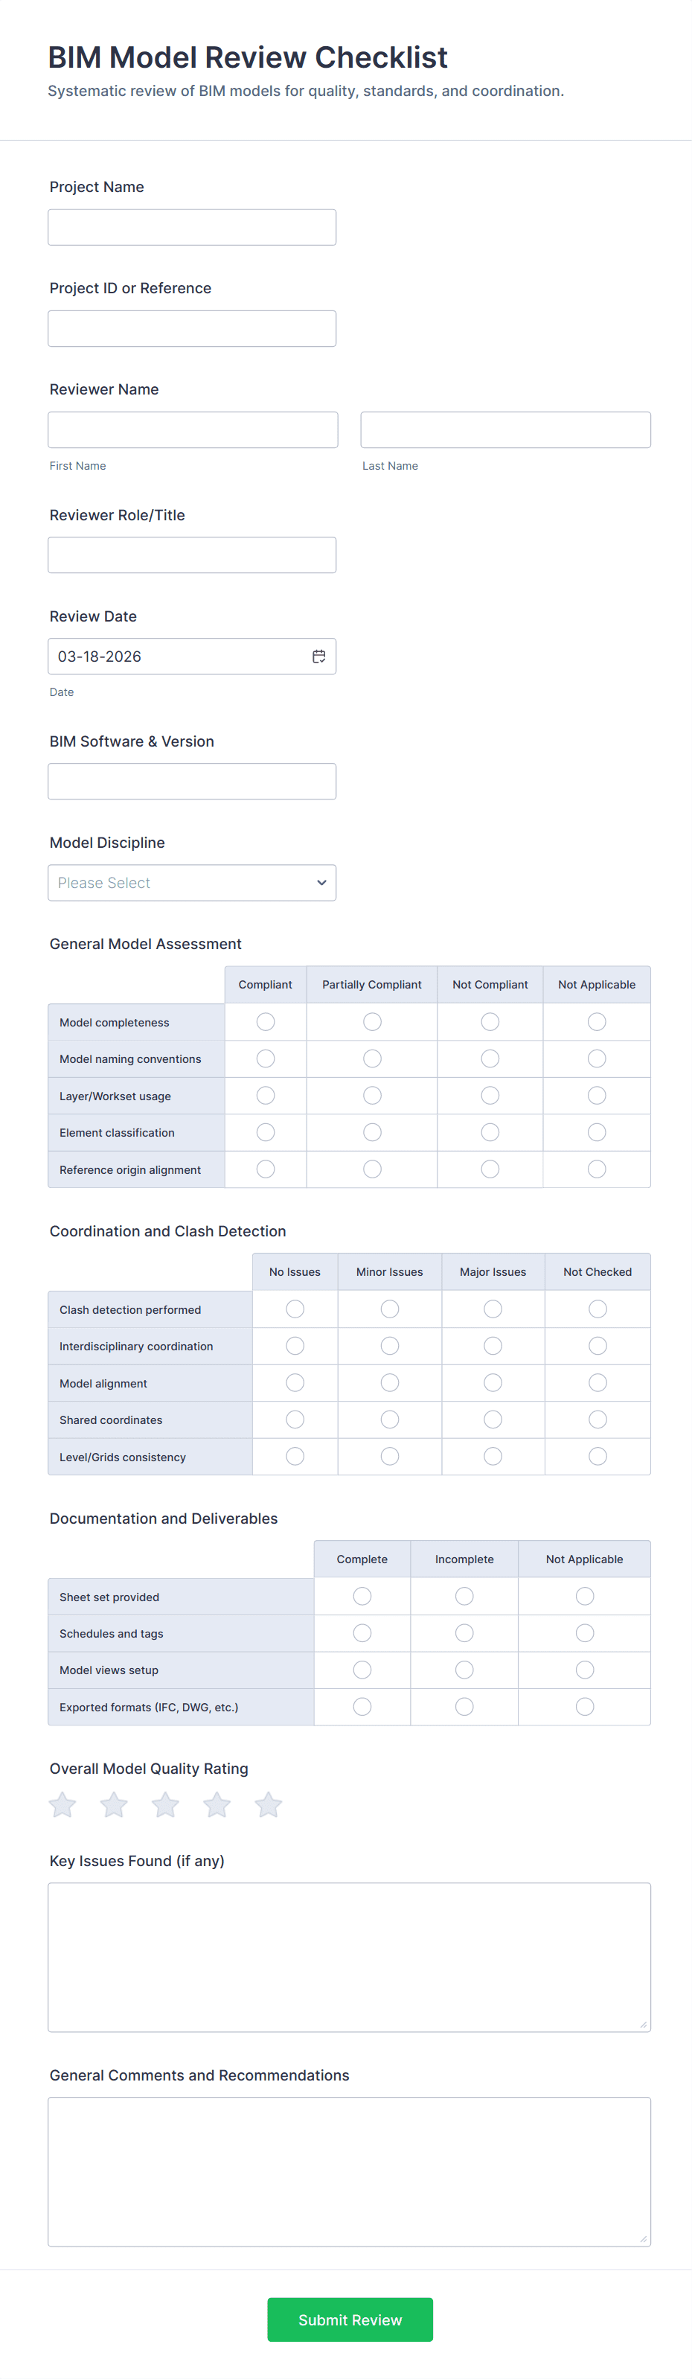Viewport: 692px width, 2379px height.
Task: Open the Model Discipline dropdown
Action: 192,883
